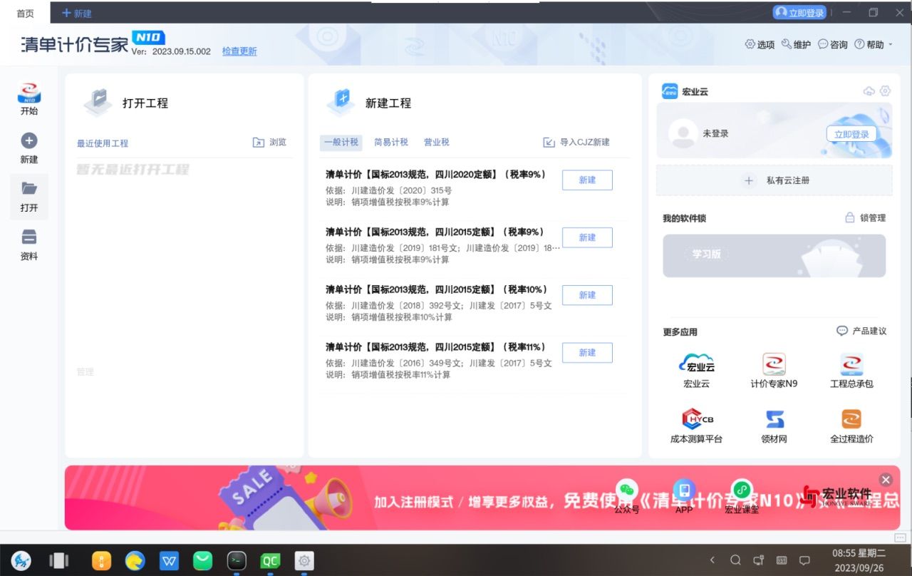Create new 四川2015定额 税率10% project

(x=587, y=295)
